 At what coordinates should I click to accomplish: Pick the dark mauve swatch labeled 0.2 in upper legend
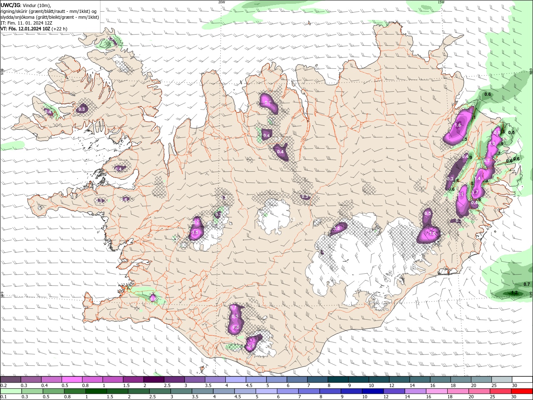click(x=10, y=380)
